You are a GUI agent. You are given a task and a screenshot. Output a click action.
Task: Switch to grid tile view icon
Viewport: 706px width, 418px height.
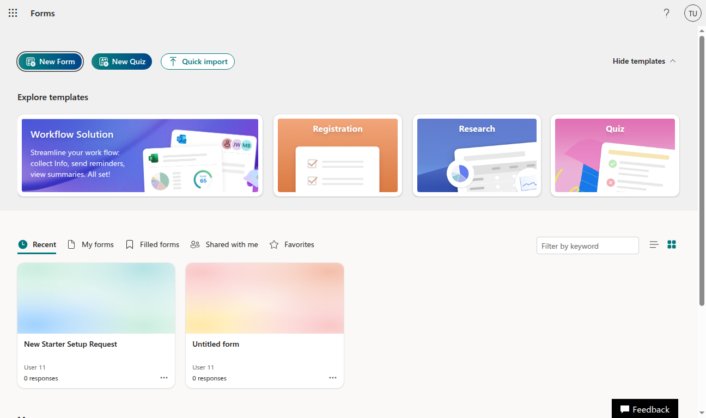point(672,245)
